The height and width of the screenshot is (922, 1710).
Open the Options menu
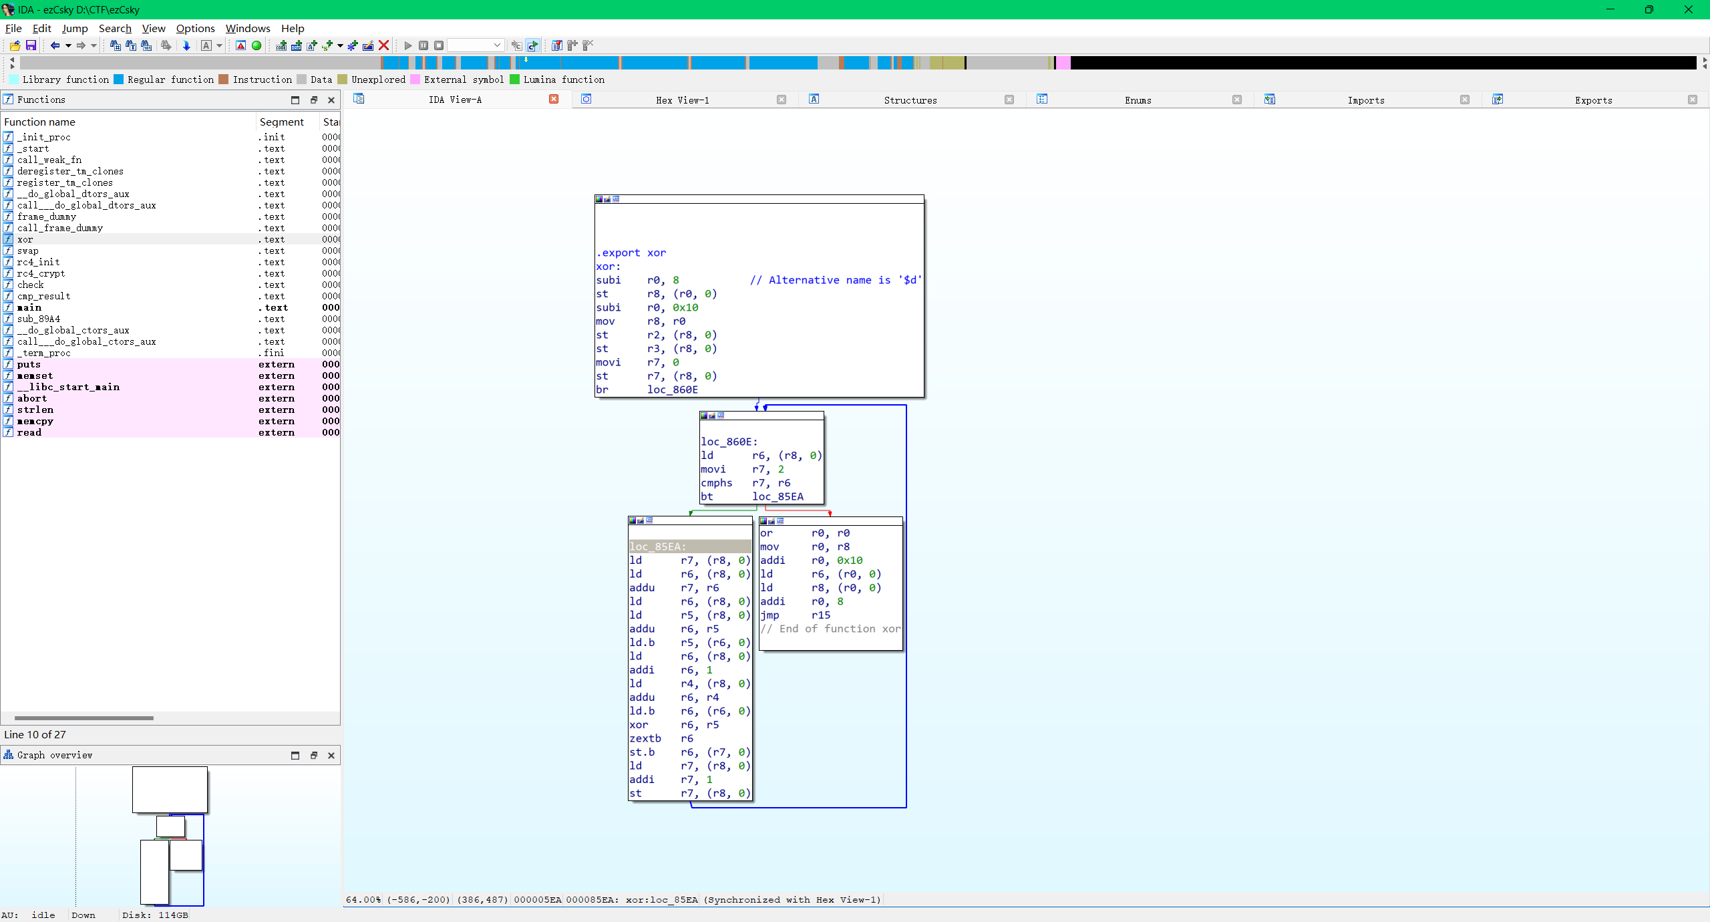pos(195,28)
